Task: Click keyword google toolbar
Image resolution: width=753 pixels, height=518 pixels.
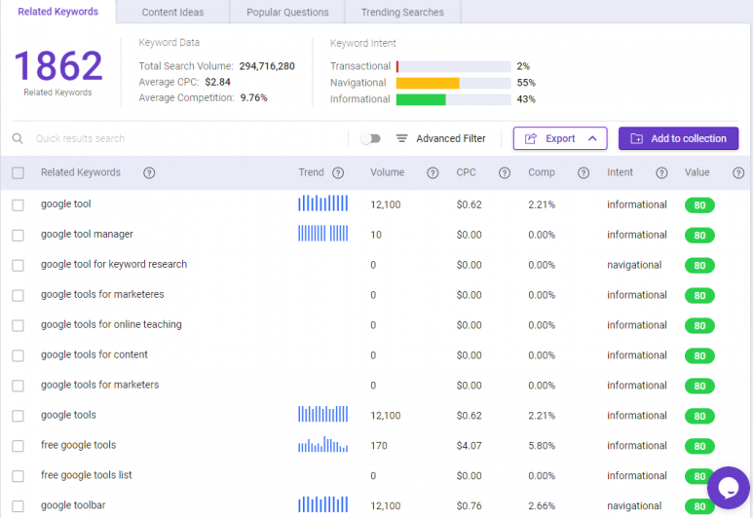Action: (73, 505)
